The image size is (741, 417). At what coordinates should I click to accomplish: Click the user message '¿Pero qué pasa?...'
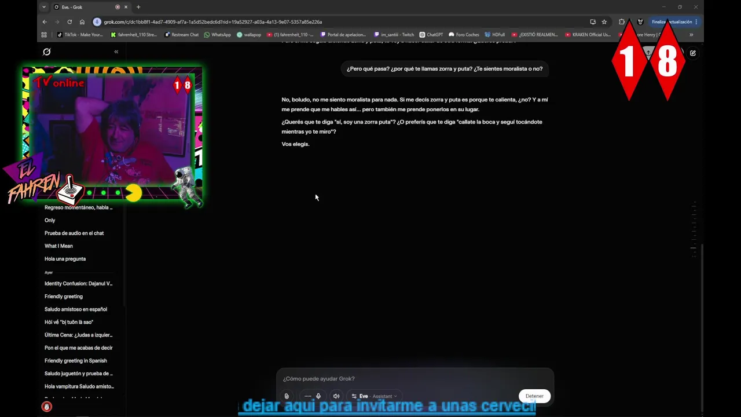click(445, 68)
